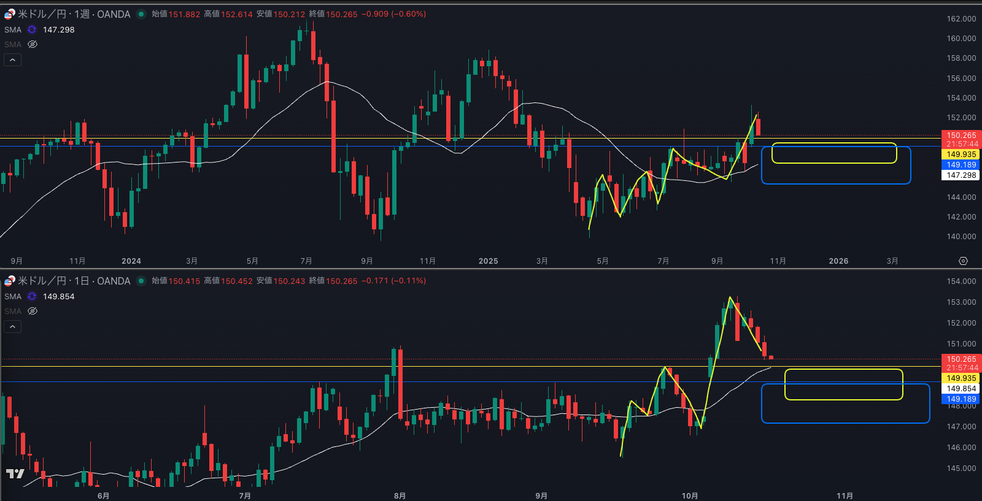Click the blue 149.189 price label on daily chart
982x501 pixels.
[961, 399]
